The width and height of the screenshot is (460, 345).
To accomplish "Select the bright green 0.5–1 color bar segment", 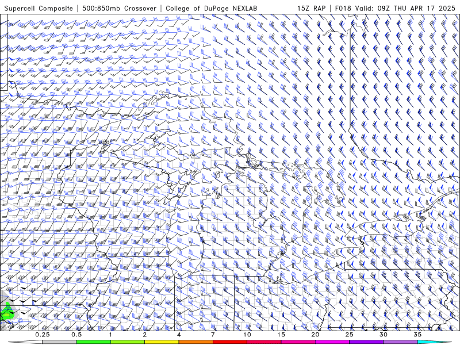I will click(x=94, y=342).
